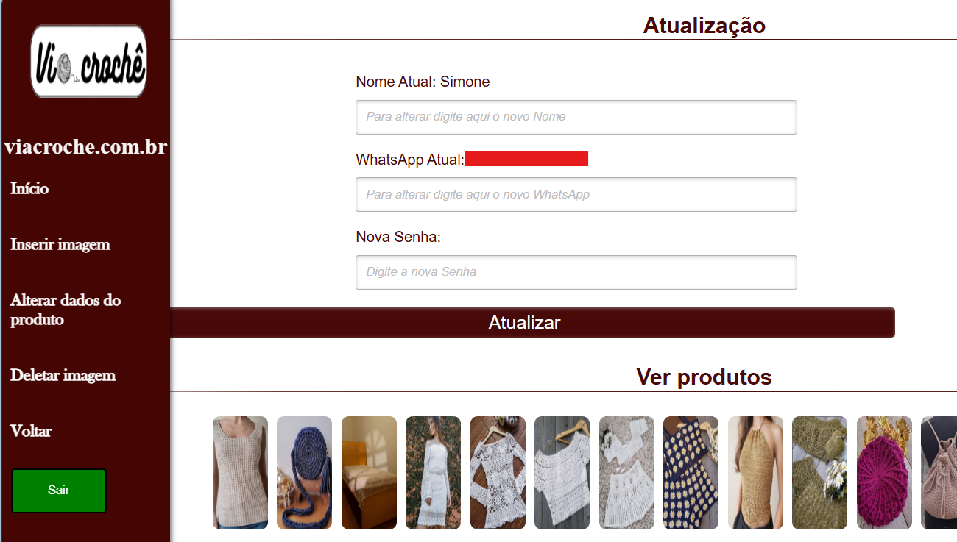Focus the new WhatsApp input field
This screenshot has width=957, height=542.
point(576,195)
